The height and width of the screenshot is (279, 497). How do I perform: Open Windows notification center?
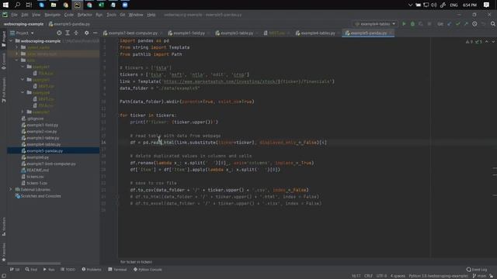click(x=487, y=5)
